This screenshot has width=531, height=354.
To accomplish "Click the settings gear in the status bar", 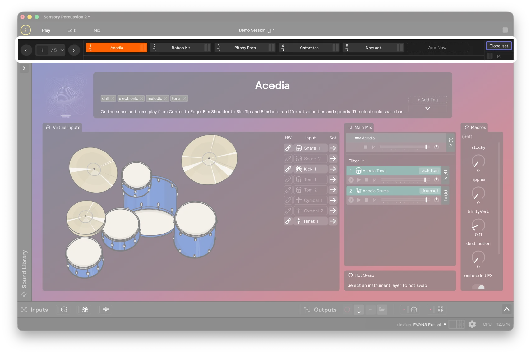I will (472, 324).
